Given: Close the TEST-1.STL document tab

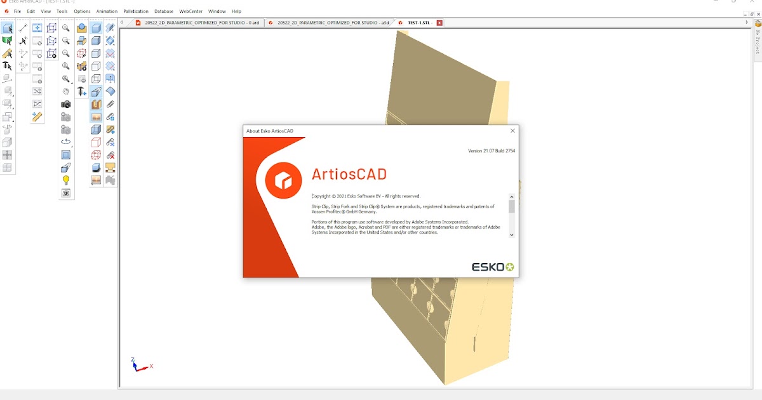Looking at the screenshot, I should click(x=439, y=22).
